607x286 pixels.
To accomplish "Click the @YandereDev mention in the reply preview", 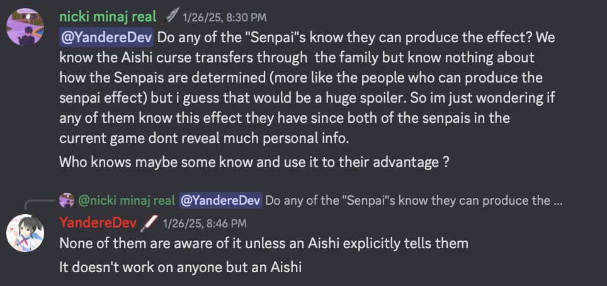I will (x=220, y=201).
